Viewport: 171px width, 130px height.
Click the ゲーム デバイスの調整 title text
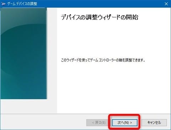(x=22, y=4)
